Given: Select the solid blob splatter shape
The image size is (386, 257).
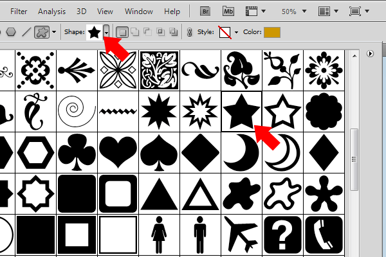Looking at the screenshot, I should (241, 194).
